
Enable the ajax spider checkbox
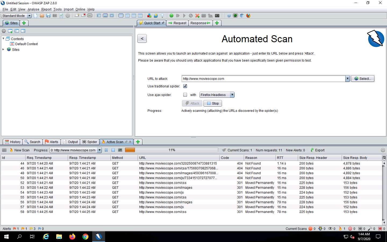(x=185, y=95)
